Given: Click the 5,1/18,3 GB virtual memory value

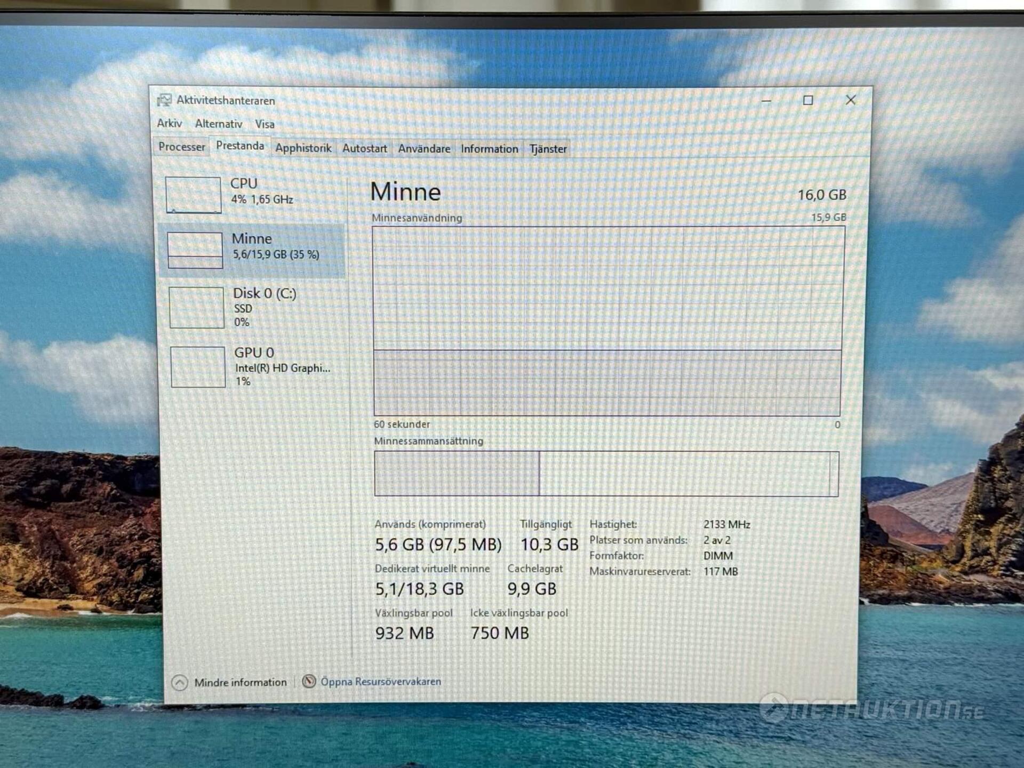Looking at the screenshot, I should coord(420,589).
